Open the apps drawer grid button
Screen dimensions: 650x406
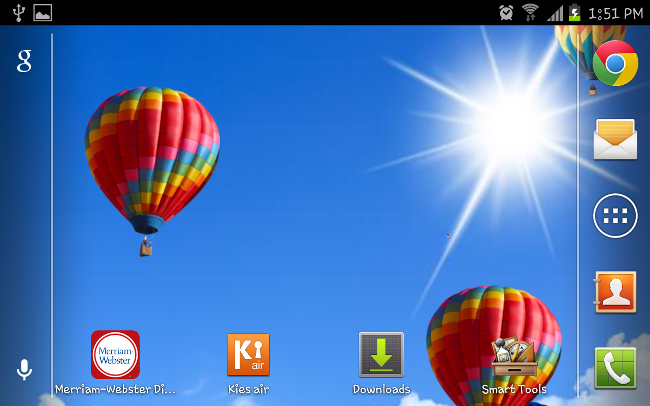pos(615,216)
